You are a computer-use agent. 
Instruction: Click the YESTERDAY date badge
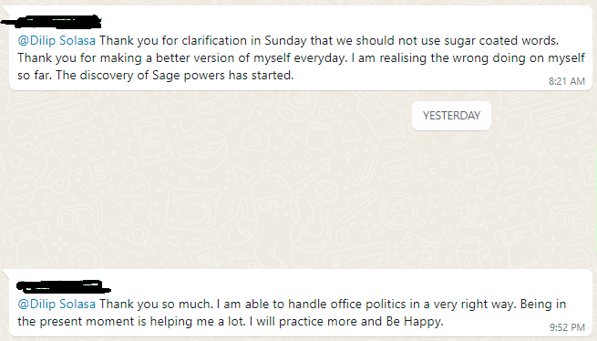coord(451,116)
